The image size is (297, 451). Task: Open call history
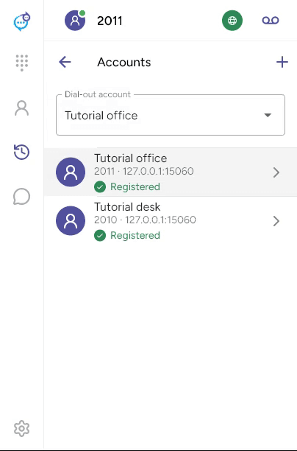(22, 152)
